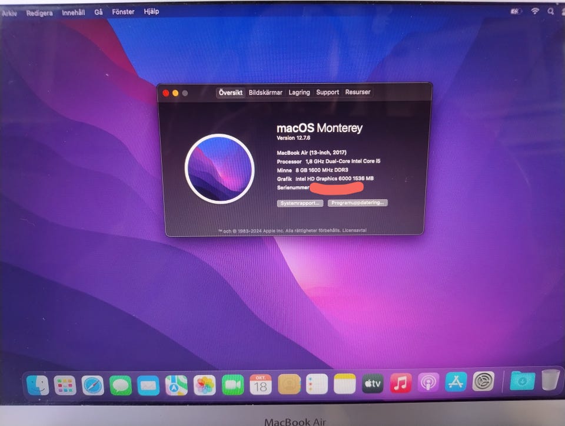Screen dimensions: 565x426
Task: Open the Mail app icon
Action: (x=148, y=385)
